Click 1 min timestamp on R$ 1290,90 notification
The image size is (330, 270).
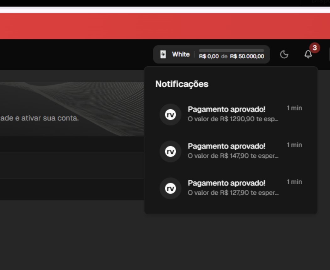(294, 108)
